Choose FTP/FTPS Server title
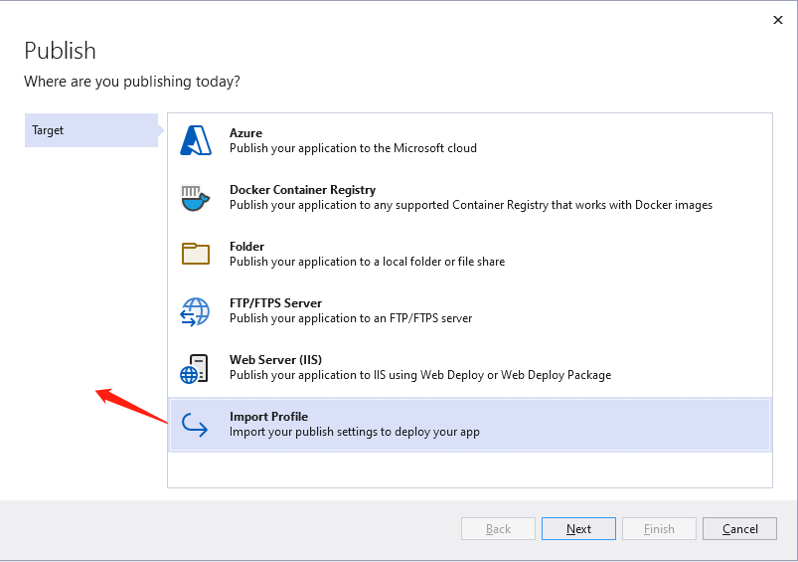 275,303
